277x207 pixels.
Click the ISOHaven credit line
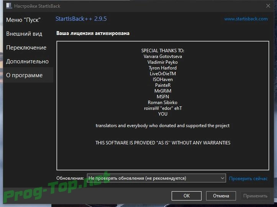point(163,79)
